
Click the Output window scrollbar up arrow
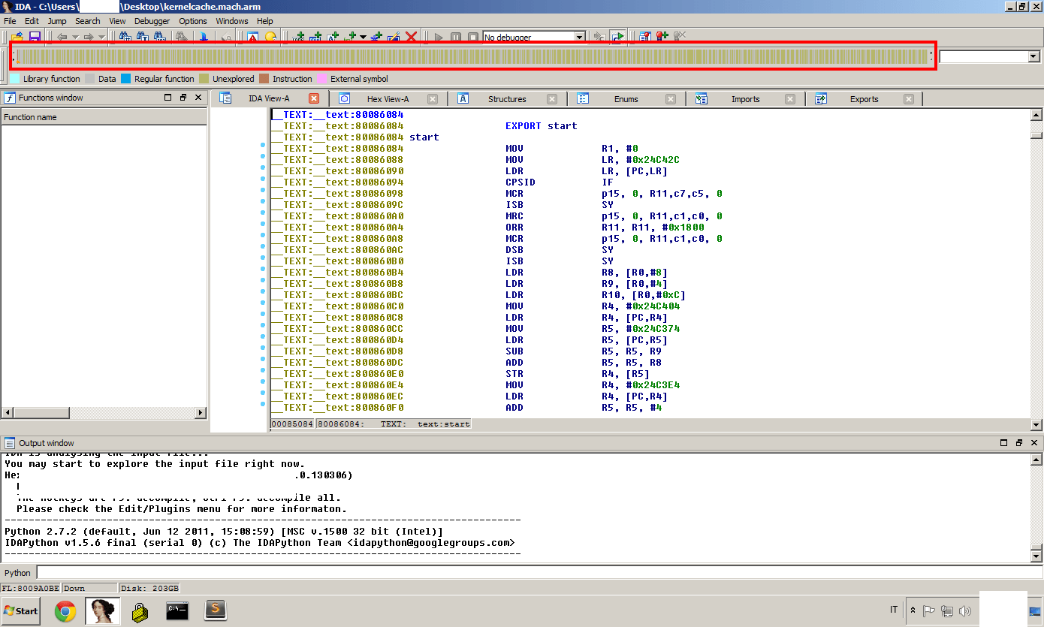(1036, 460)
